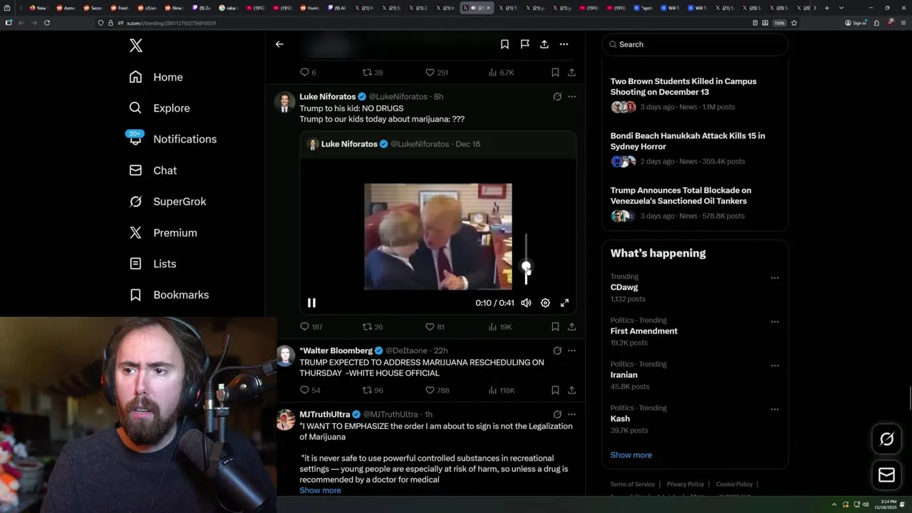The image size is (912, 513).
Task: Bookmark the Walter Bloomberg post
Action: [x=555, y=390]
